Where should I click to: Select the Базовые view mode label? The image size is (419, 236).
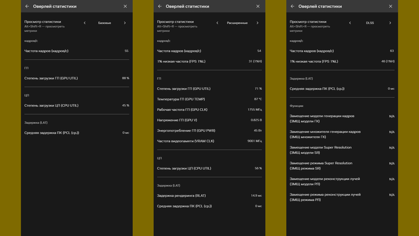tap(105, 23)
